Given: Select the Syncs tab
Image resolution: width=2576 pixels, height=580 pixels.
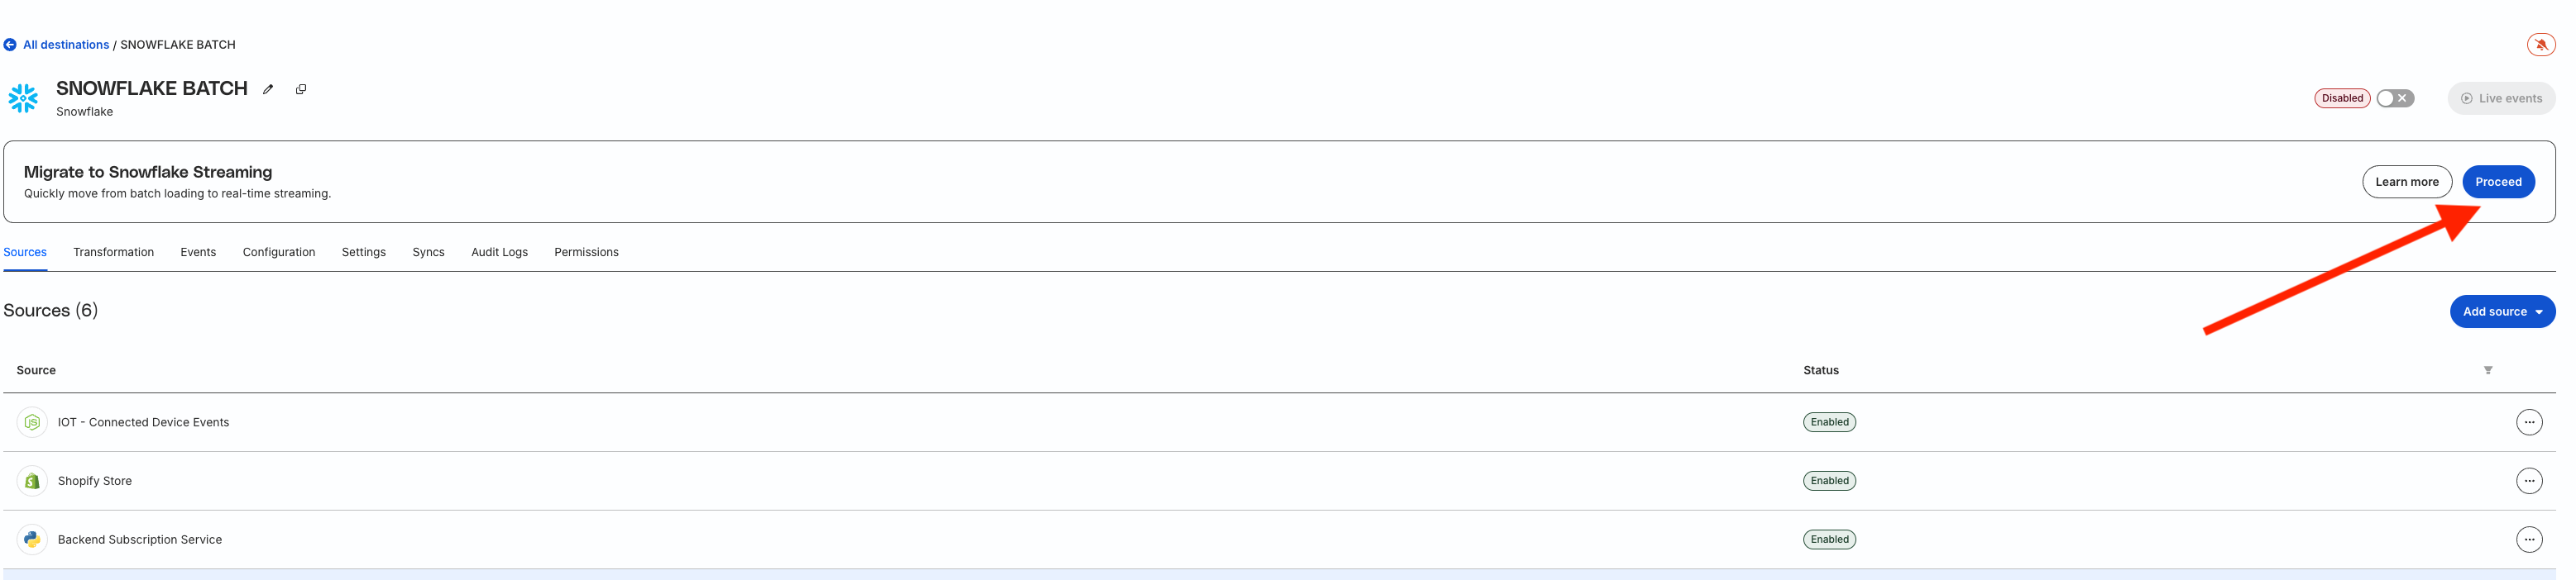Looking at the screenshot, I should point(428,253).
